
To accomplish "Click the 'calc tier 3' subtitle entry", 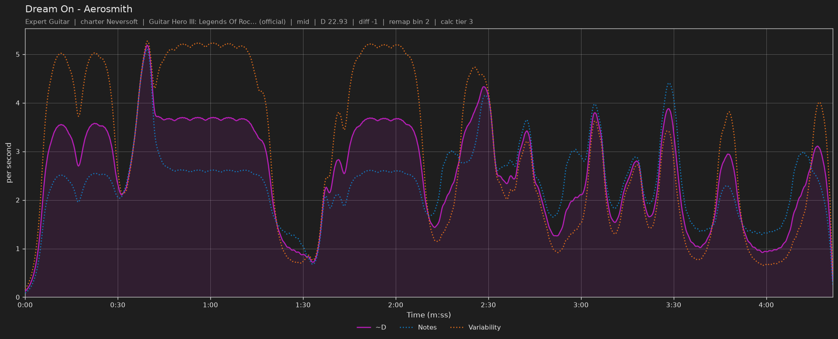I will 457,22.
